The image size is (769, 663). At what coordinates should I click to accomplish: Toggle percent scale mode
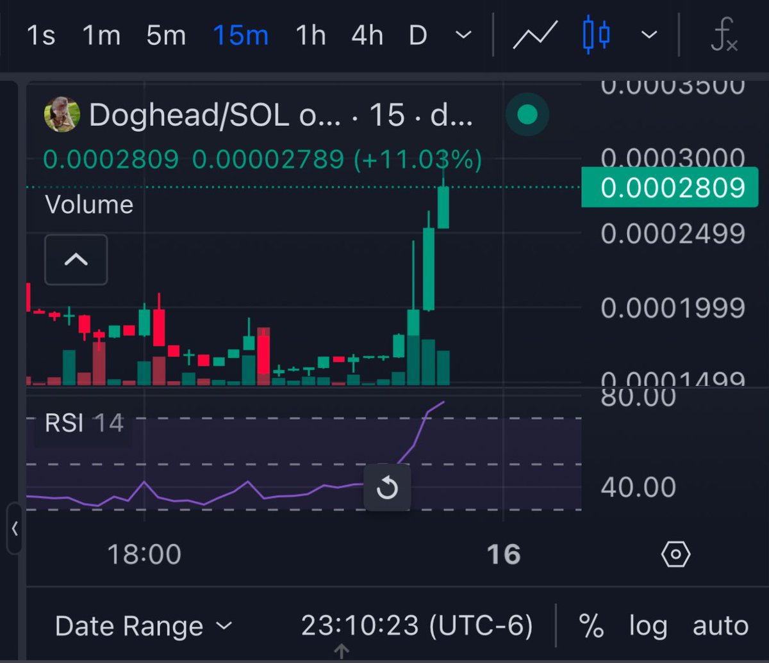(591, 626)
